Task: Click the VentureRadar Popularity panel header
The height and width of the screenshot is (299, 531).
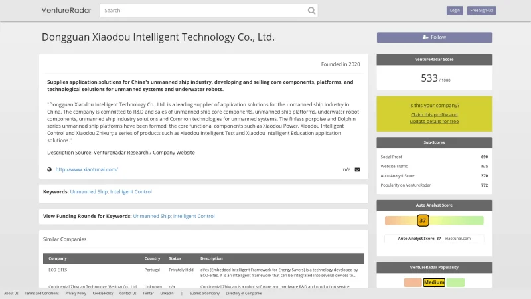Action: 434,268
